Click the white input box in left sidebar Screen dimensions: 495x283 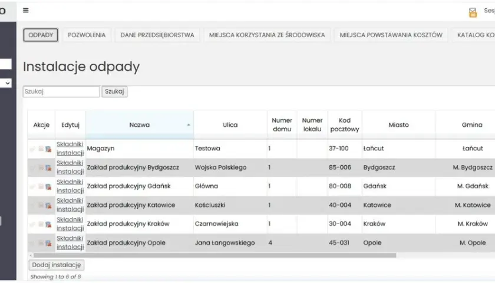coord(6,64)
